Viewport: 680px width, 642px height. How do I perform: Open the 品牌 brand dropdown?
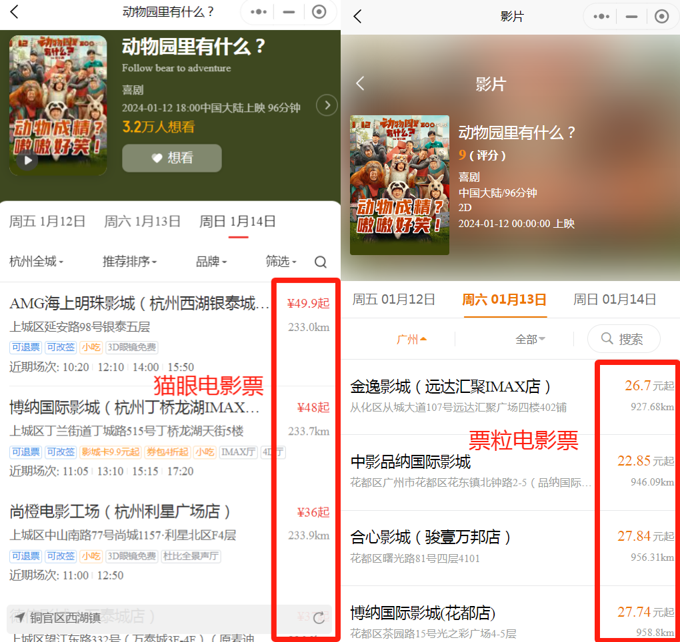coord(211,262)
